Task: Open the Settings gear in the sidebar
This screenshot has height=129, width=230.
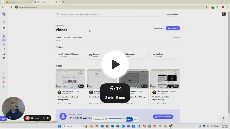Action: coord(4,58)
